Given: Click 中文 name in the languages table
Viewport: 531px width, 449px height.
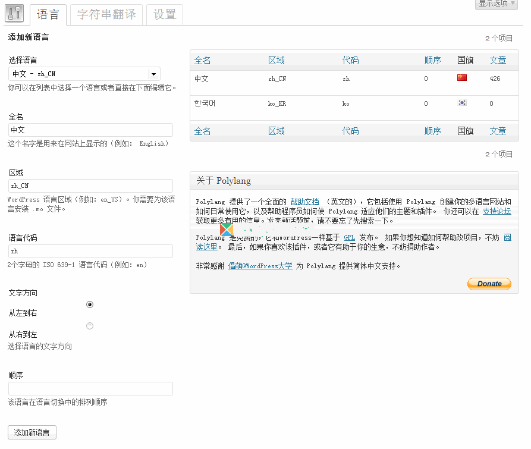Looking at the screenshot, I should click(202, 79).
